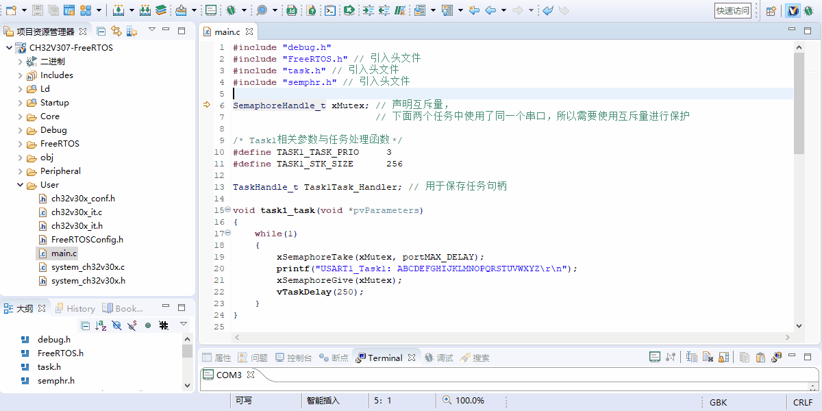Select task.h in the outline
Screen dimensions: 822x411
[49, 367]
